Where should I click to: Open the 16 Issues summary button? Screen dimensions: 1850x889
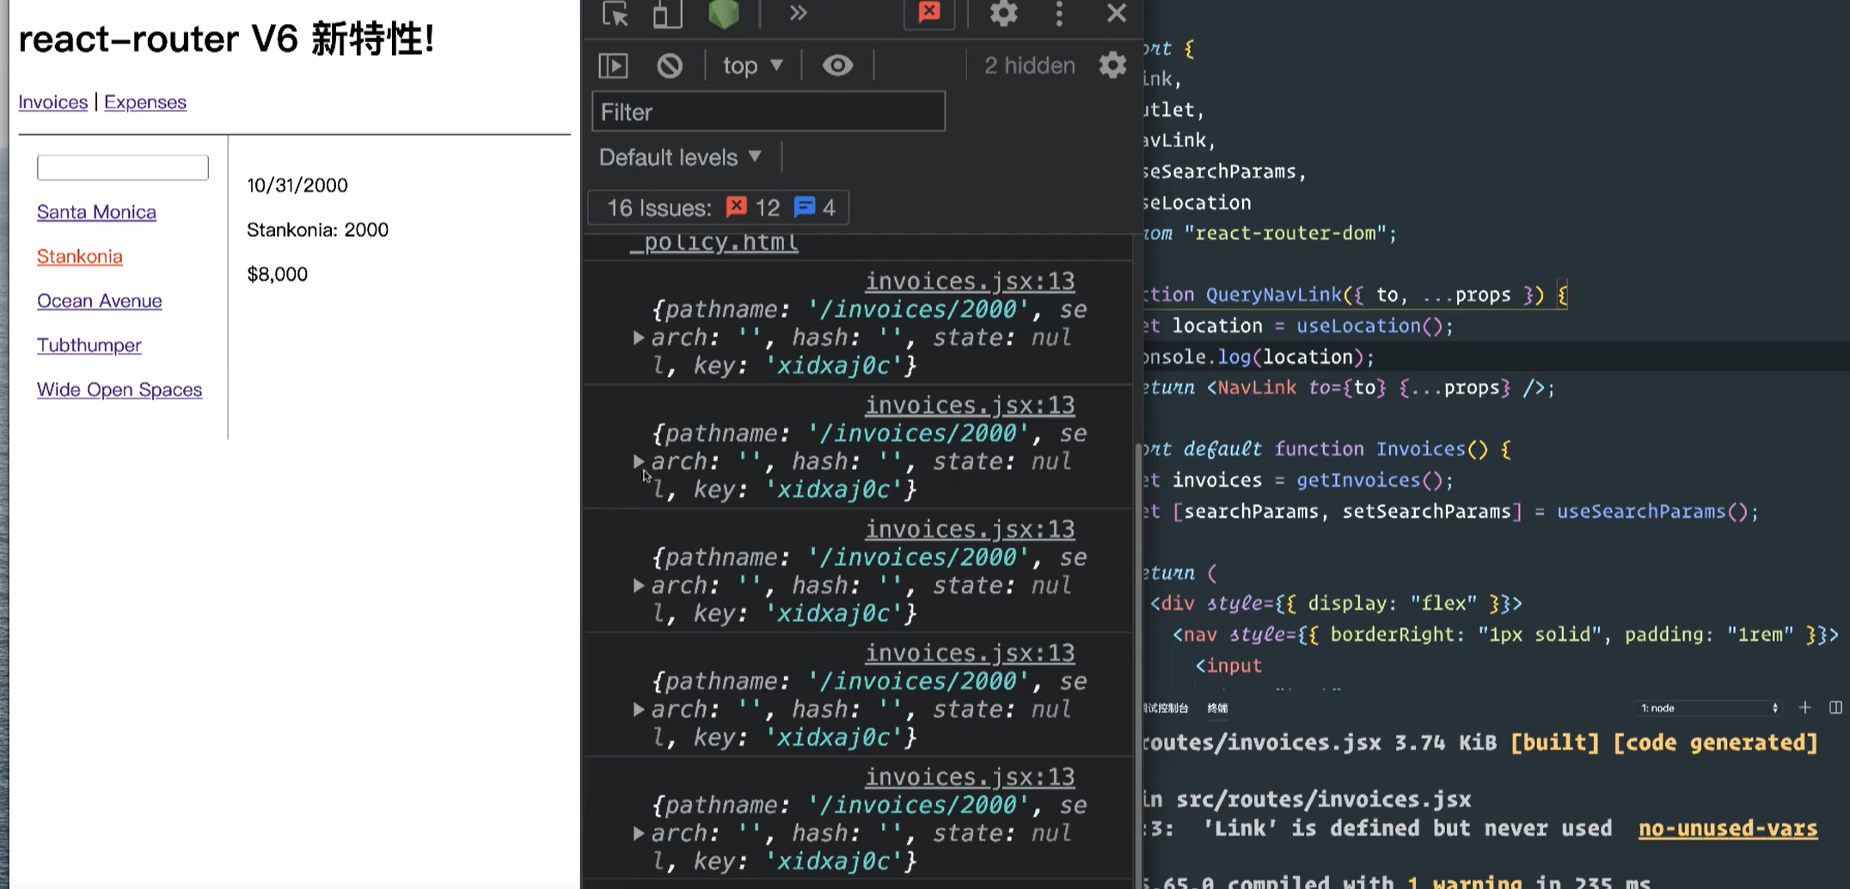719,208
